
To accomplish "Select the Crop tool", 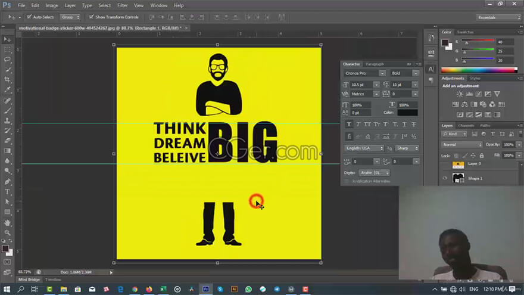I will coord(7,80).
